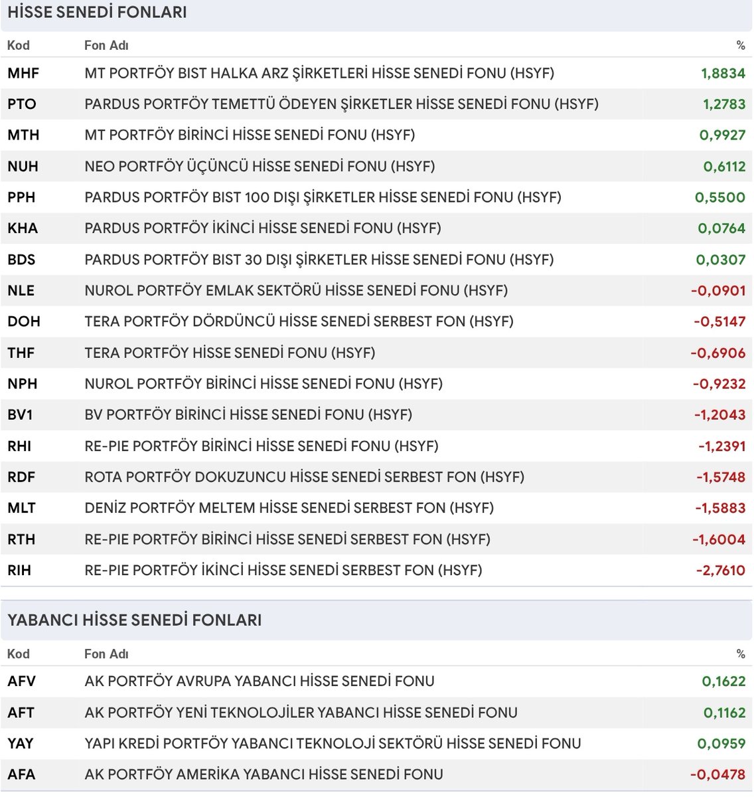Click the MLT fund code

coord(21,508)
